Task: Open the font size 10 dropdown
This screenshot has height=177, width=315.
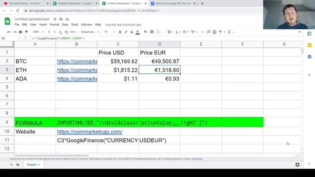Action: pos(109,32)
